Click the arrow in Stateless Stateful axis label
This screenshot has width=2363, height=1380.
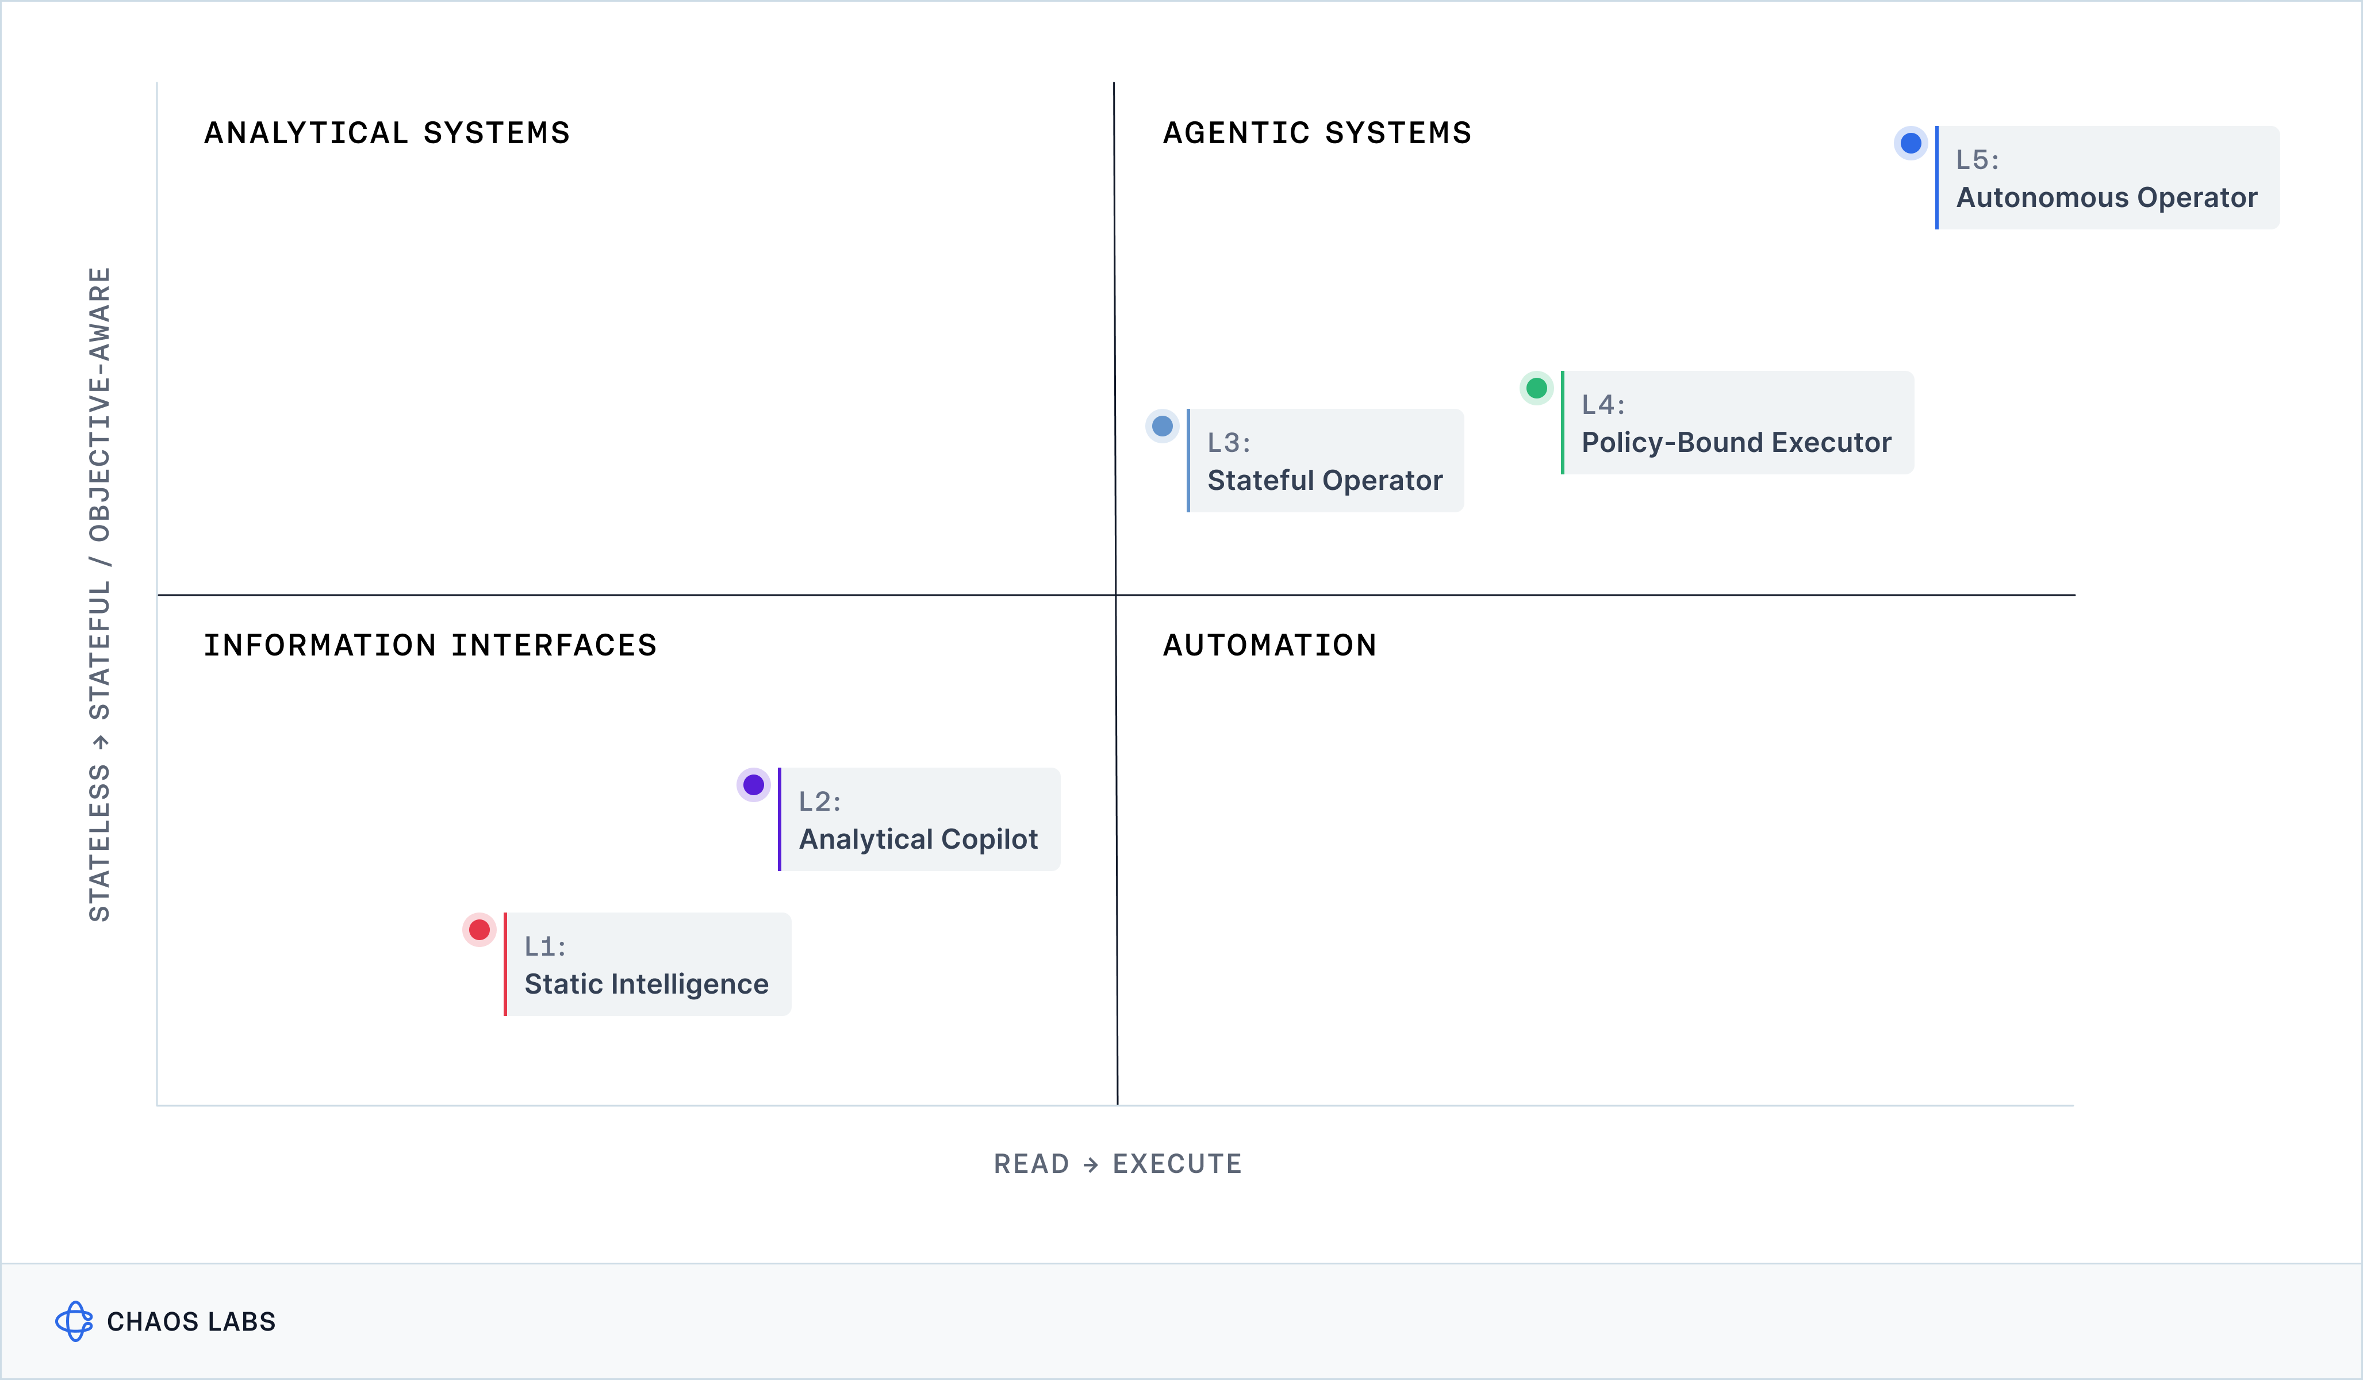pyautogui.click(x=101, y=742)
